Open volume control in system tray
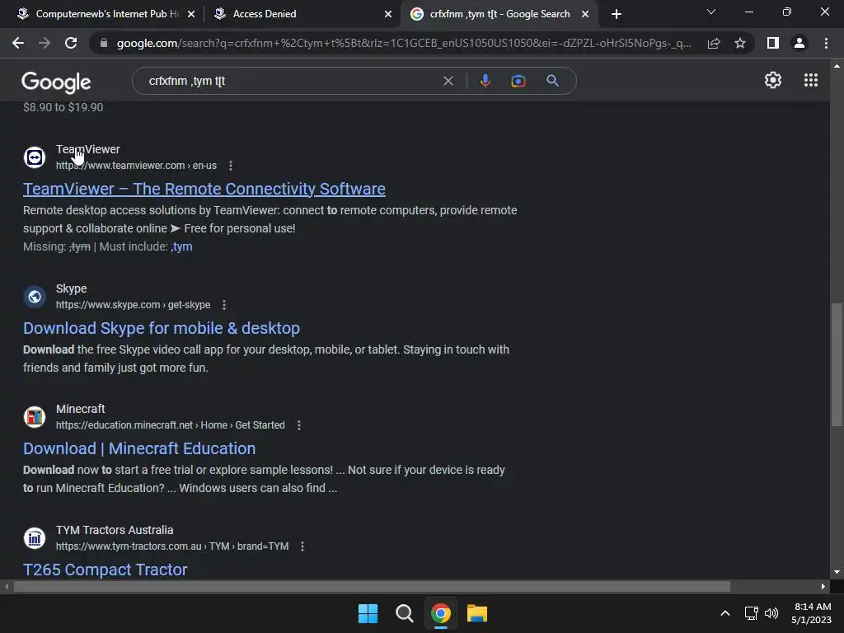The image size is (844, 633). tap(771, 613)
